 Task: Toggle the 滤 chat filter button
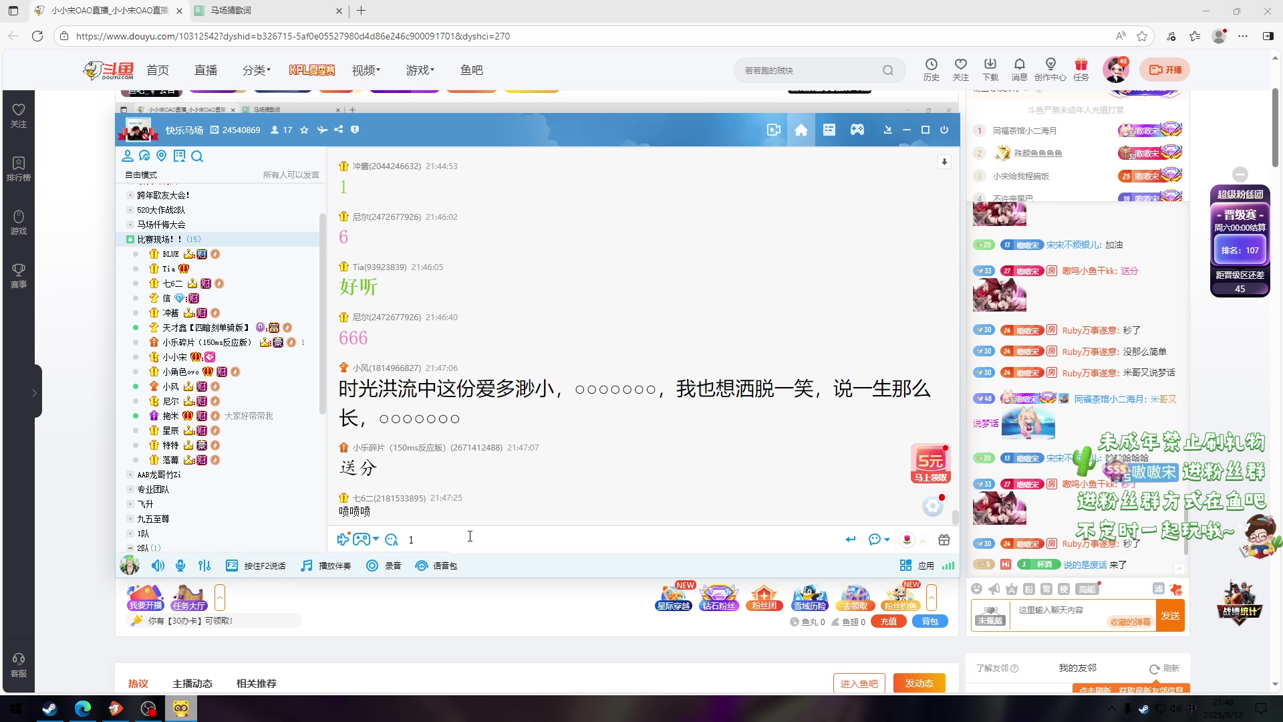click(1159, 588)
